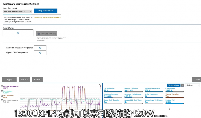The width and height of the screenshot is (201, 118).
Task: Open the 1000 ms interval dropdown
Action: [192, 85]
